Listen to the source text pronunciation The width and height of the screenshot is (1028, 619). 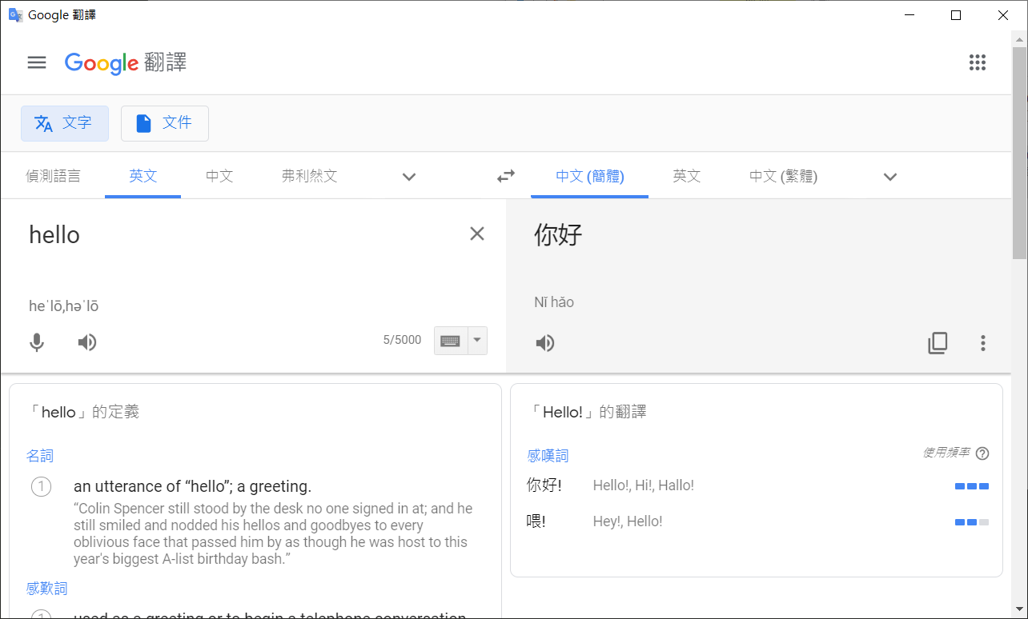coord(87,342)
